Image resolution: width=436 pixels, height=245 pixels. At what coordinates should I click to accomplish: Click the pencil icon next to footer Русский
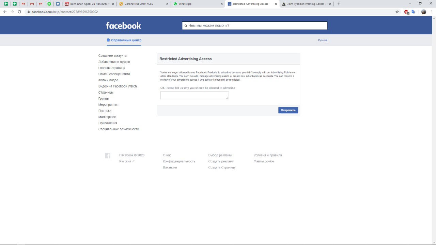point(133,161)
